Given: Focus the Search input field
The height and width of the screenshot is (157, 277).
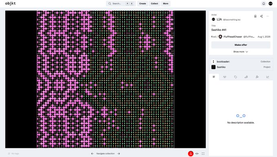Looking at the screenshot, I should 121,4.
